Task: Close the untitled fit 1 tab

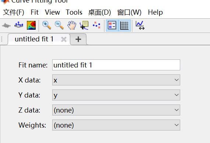Action: [64, 39]
